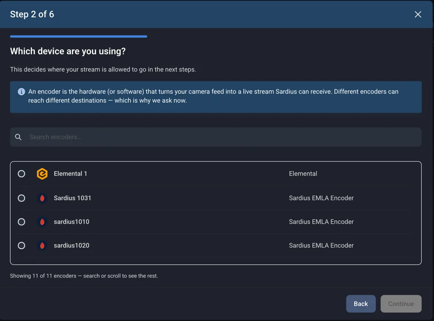Screen dimensions: 434x321
Task: Click the Sardius 1031 encoder name
Action: pyautogui.click(x=72, y=198)
